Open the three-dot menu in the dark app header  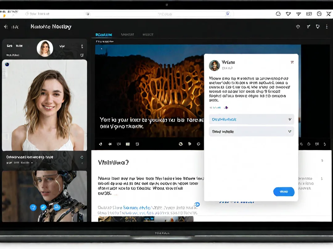(x=327, y=27)
